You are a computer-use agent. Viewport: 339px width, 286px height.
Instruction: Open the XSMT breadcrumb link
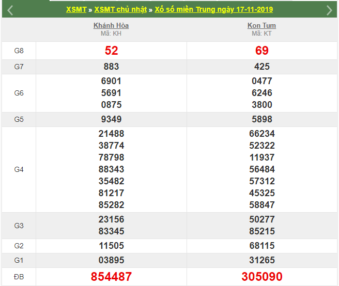(x=76, y=9)
